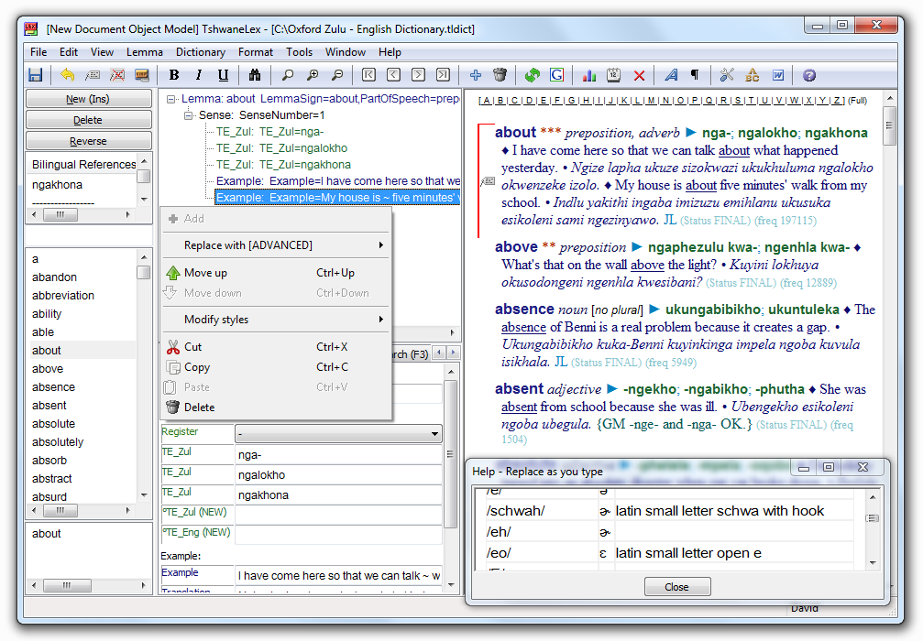
Task: Open the Dictionary menu
Action: pyautogui.click(x=201, y=52)
